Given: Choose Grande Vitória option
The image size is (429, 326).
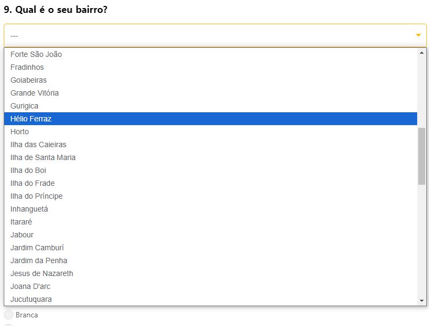Looking at the screenshot, I should point(34,93).
